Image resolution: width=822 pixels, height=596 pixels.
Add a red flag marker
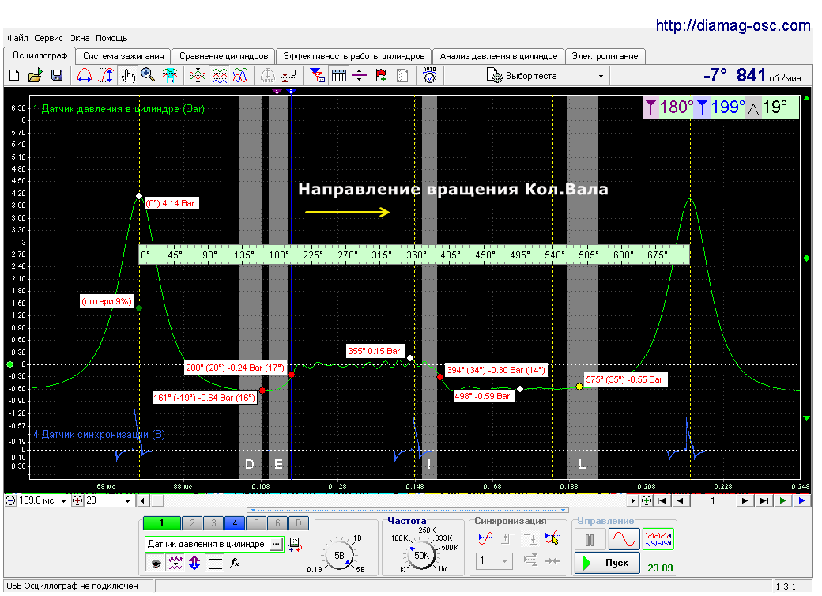(381, 75)
